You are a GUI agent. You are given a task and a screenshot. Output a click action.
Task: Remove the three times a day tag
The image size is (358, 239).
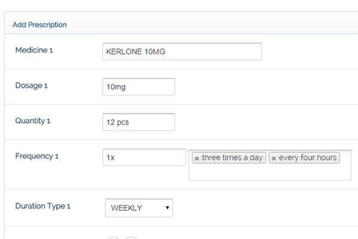[196, 158]
